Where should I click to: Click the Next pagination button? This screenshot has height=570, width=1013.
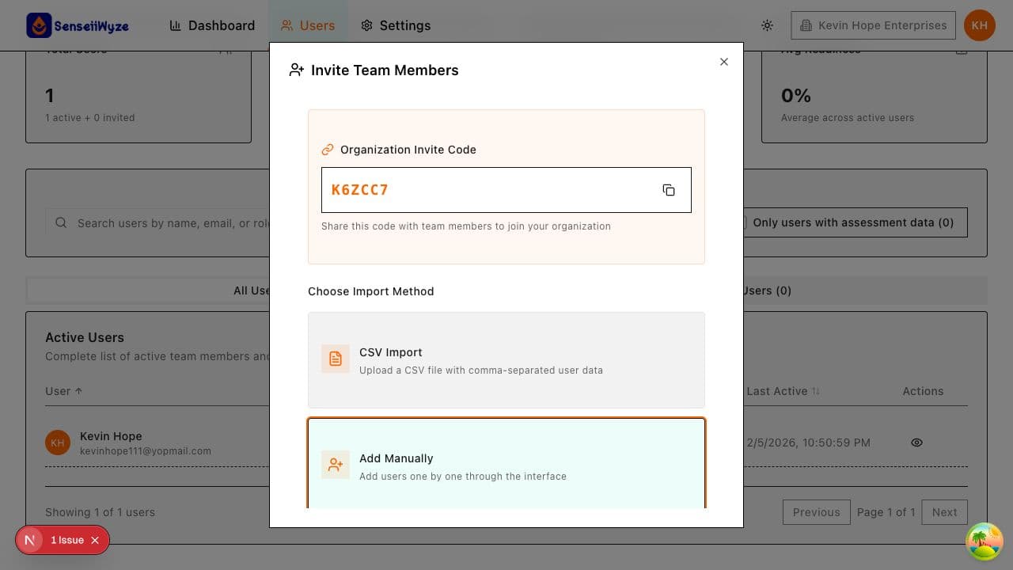click(944, 512)
